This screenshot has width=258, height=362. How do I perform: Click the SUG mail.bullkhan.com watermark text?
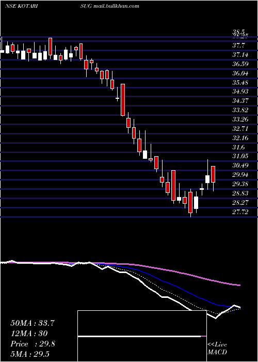(x=109, y=6)
